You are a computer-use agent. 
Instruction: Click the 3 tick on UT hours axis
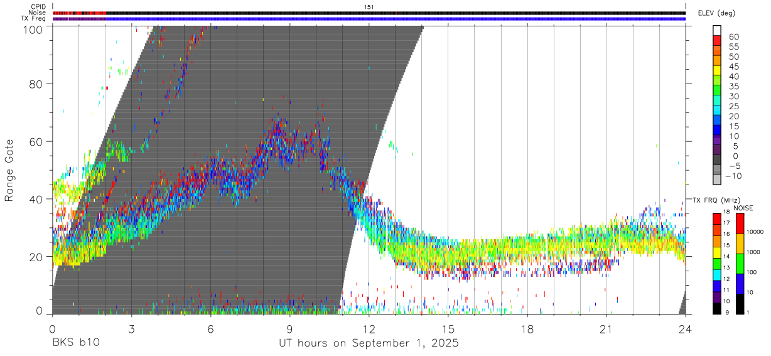click(x=132, y=329)
